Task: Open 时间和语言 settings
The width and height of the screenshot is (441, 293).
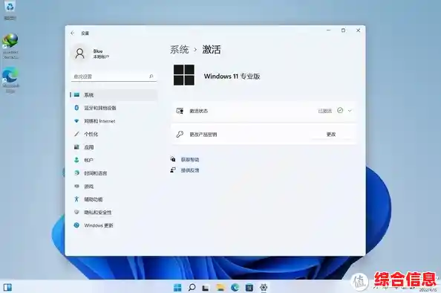Action: coord(114,173)
